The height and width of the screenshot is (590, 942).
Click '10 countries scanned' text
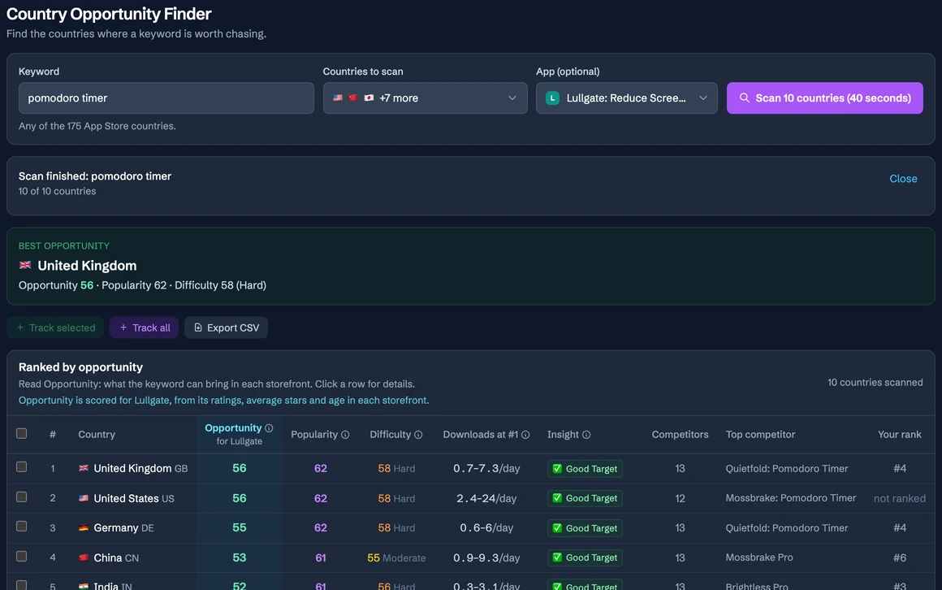(875, 383)
